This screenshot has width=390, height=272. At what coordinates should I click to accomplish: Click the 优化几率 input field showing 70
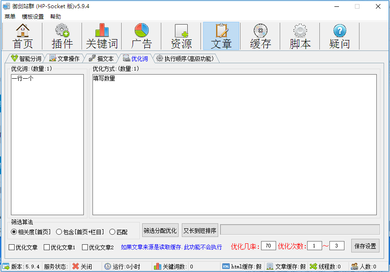[x=268, y=246]
